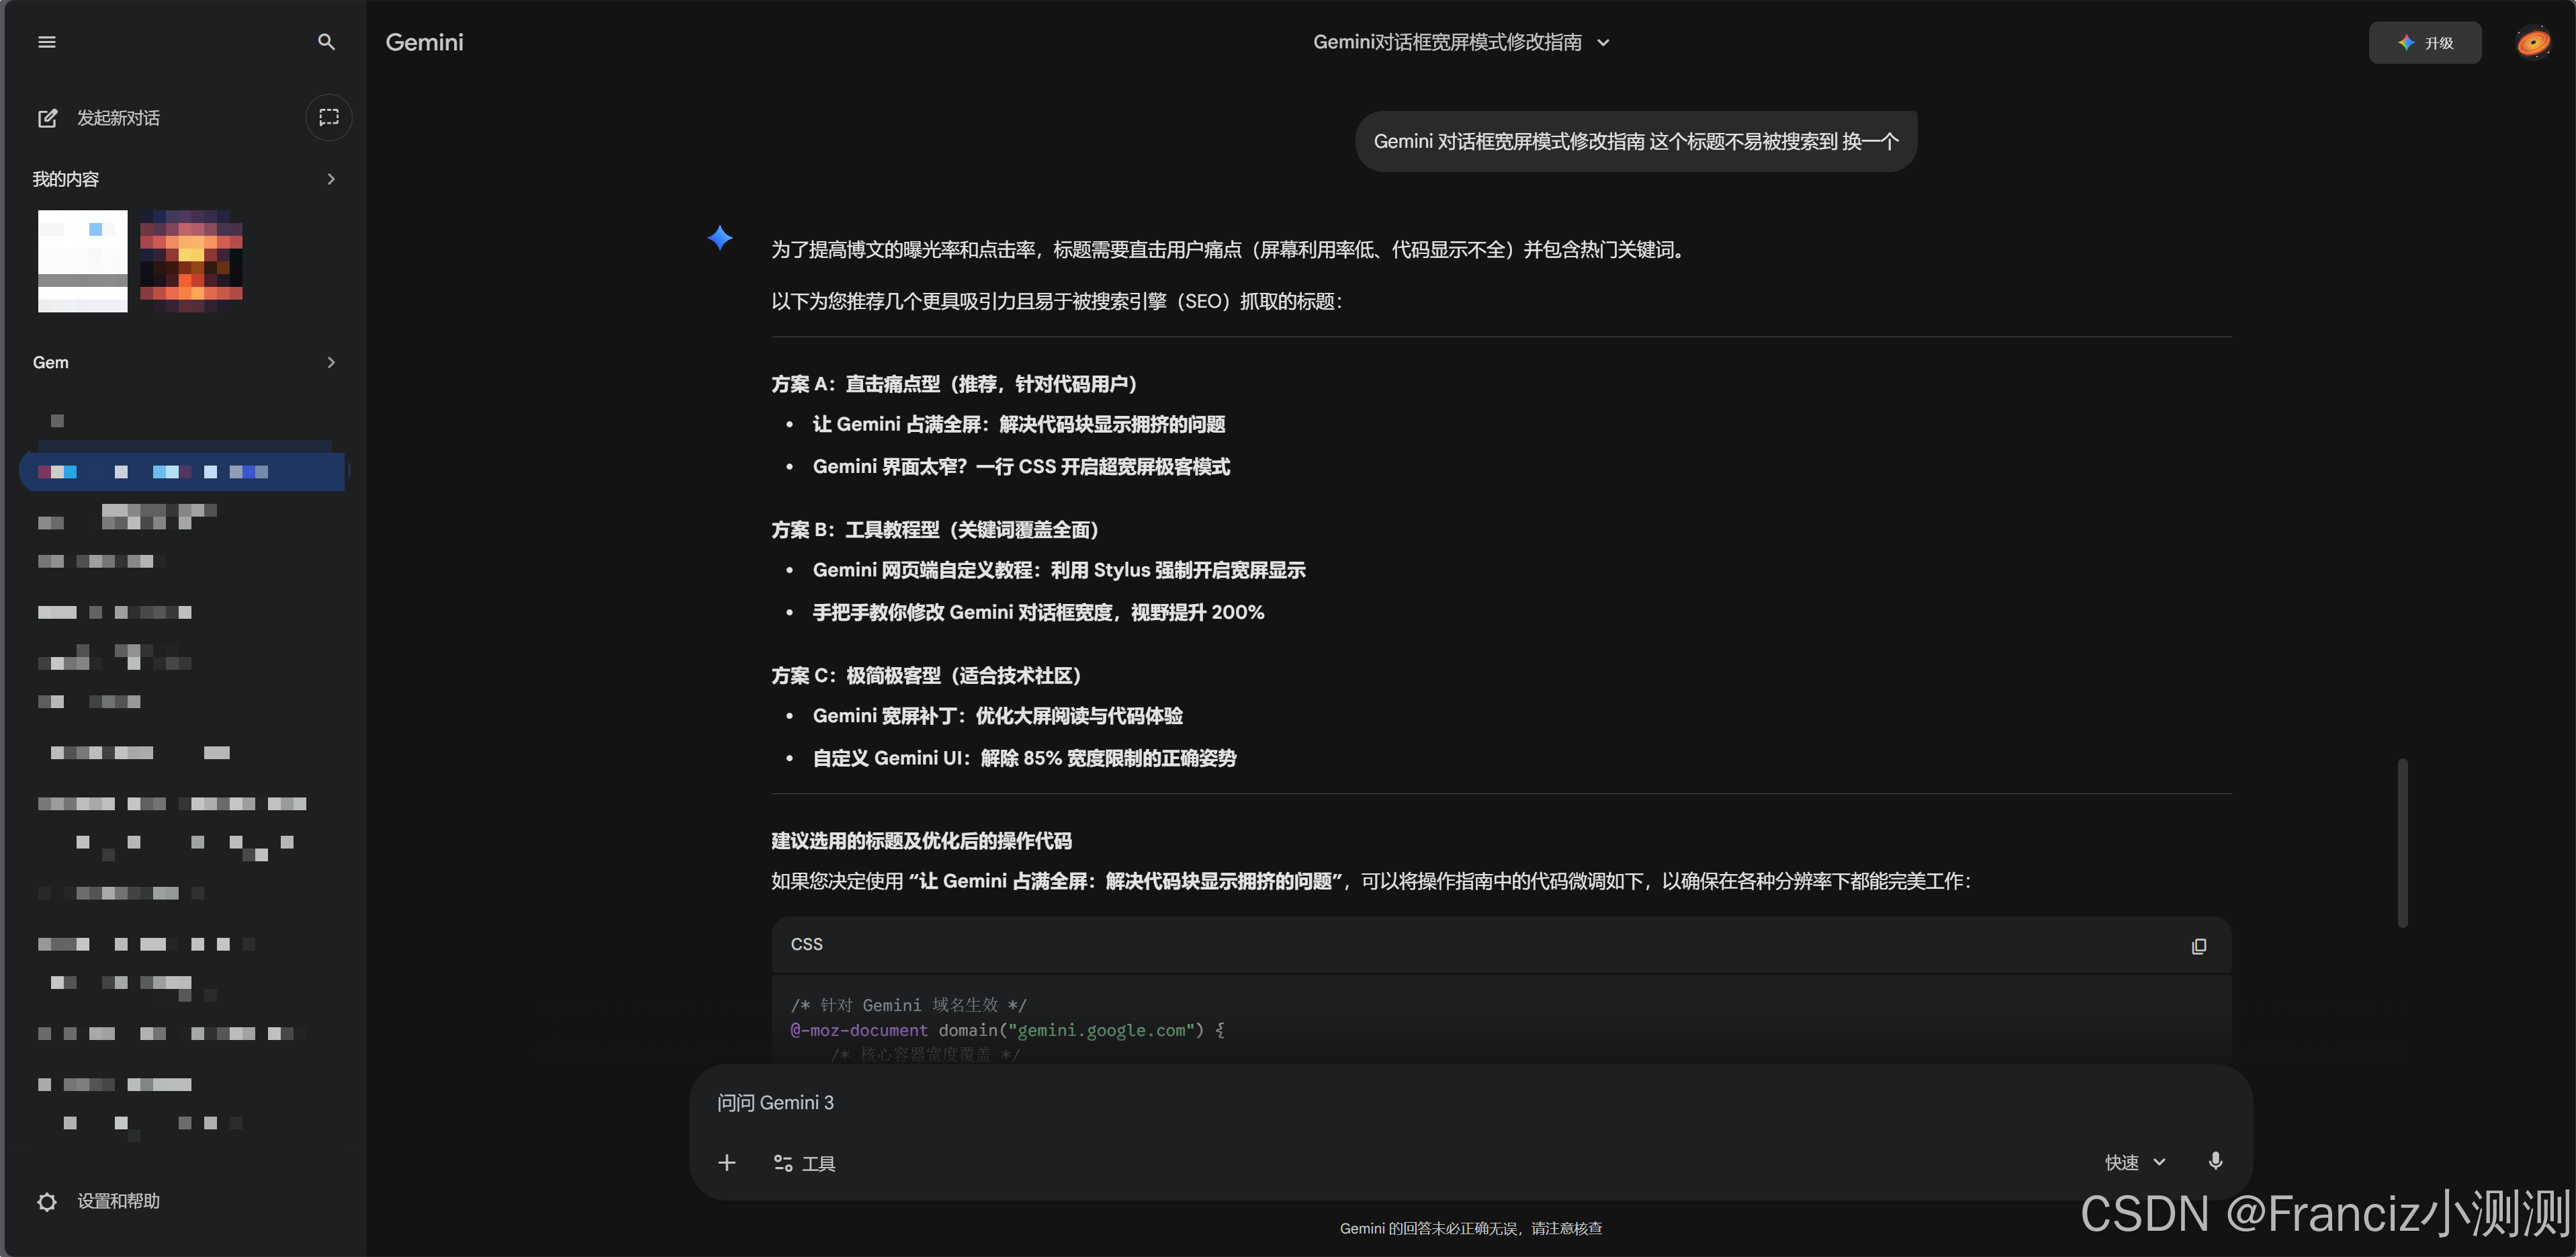Open the 工具 tools menu
Viewport: 2576px width, 1257px height.
[805, 1163]
